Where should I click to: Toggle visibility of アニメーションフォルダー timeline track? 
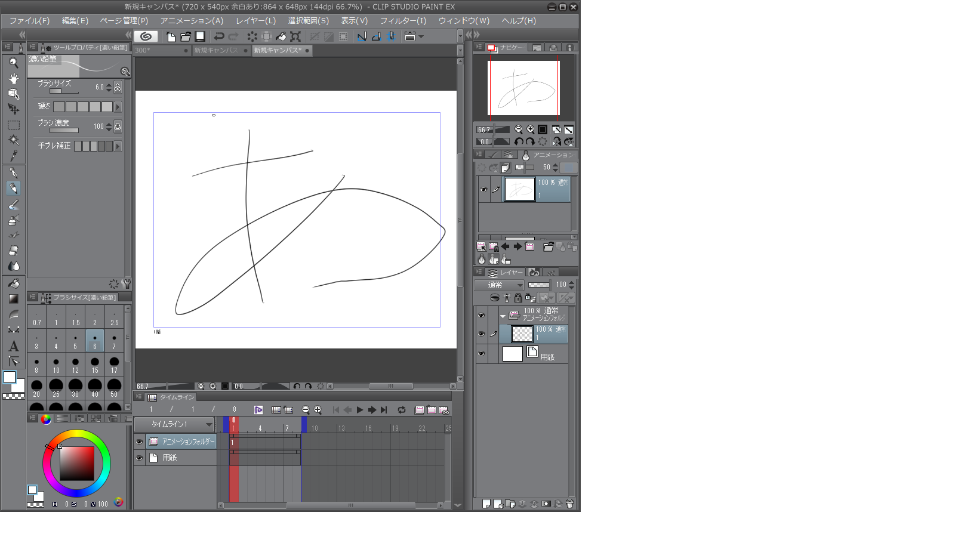pos(139,442)
